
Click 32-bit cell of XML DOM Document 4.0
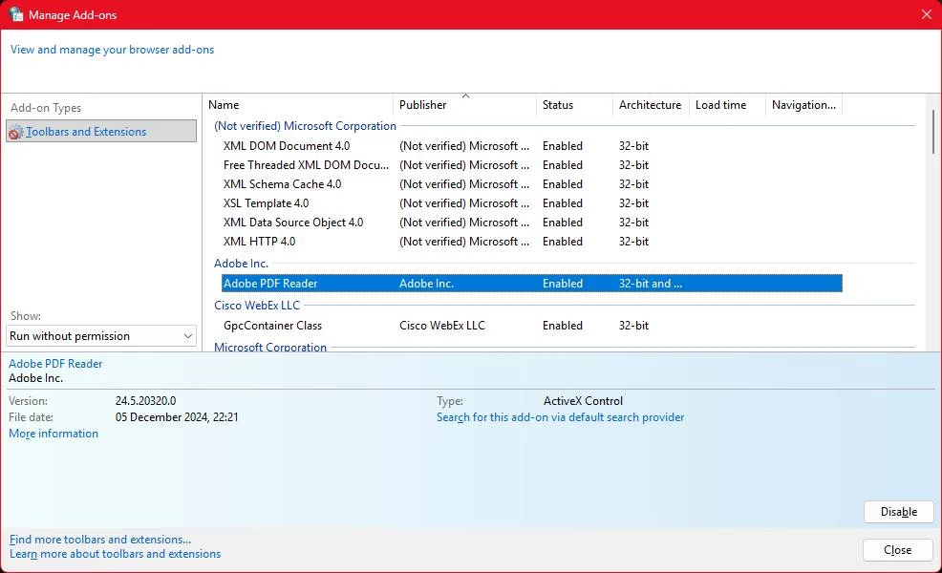point(633,146)
